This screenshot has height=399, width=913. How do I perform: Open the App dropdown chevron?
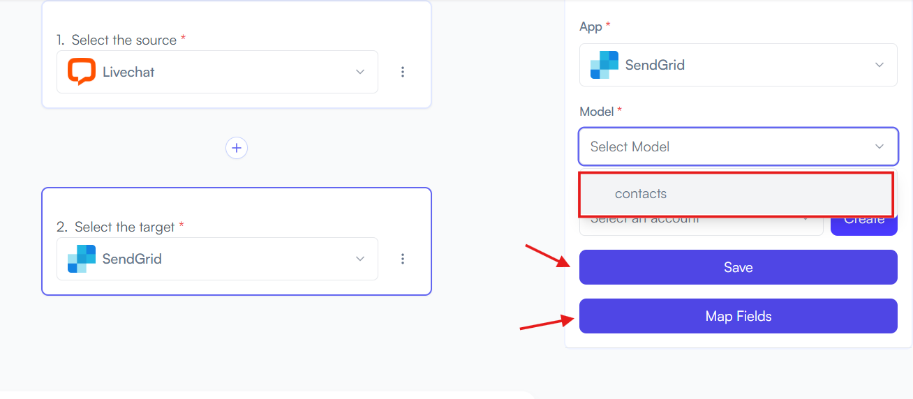click(x=879, y=65)
